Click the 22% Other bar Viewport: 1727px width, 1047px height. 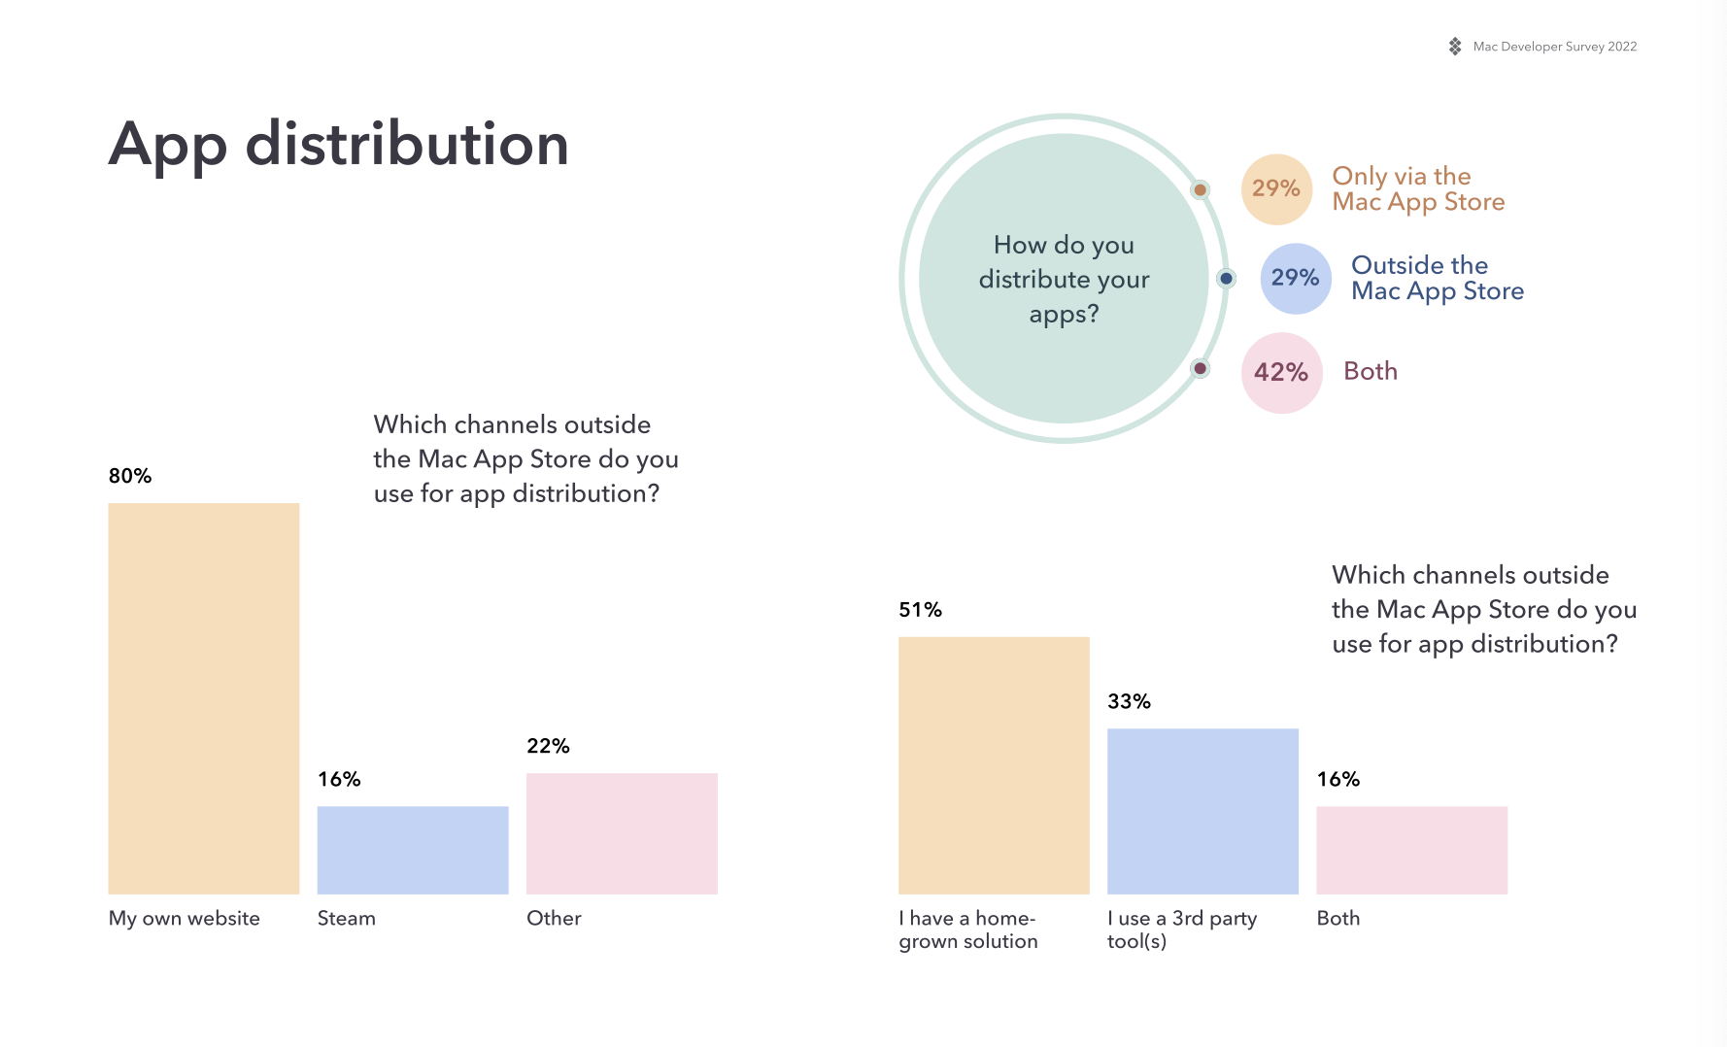click(x=622, y=833)
